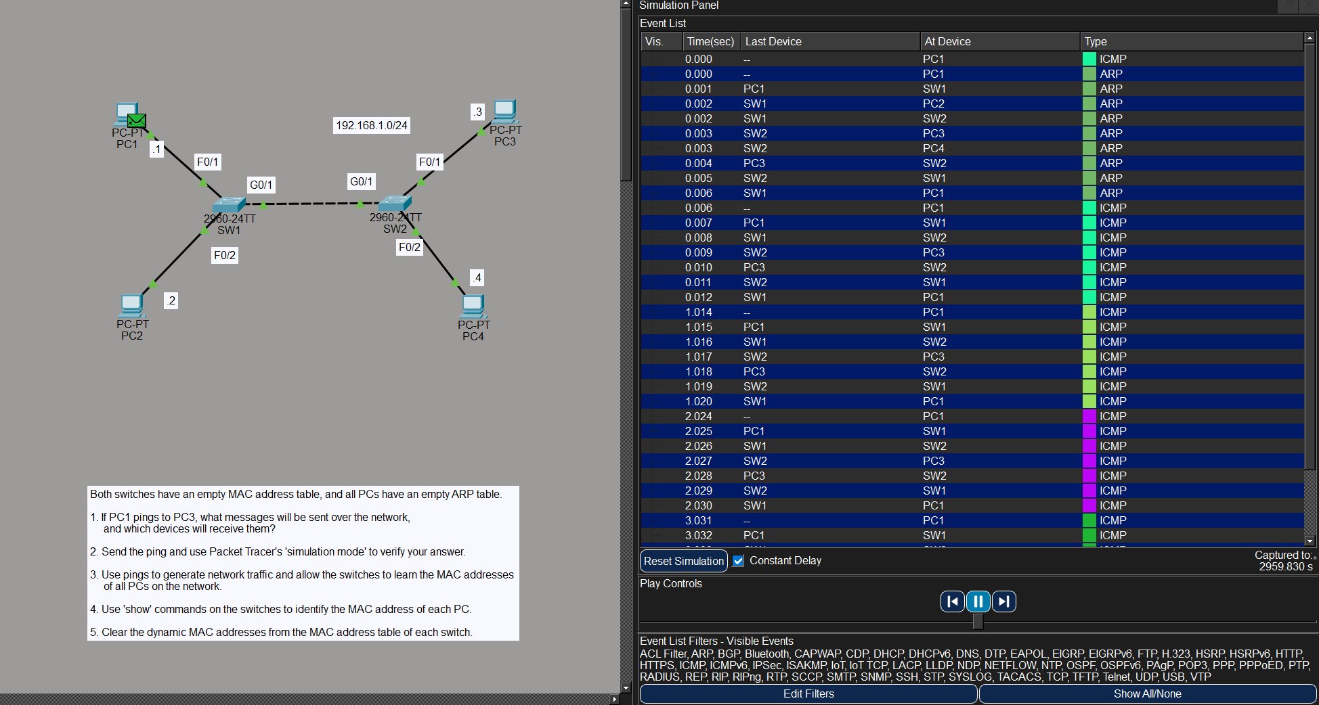Select the ARP event at time 0.004
Image resolution: width=1319 pixels, height=705 pixels.
click(972, 163)
